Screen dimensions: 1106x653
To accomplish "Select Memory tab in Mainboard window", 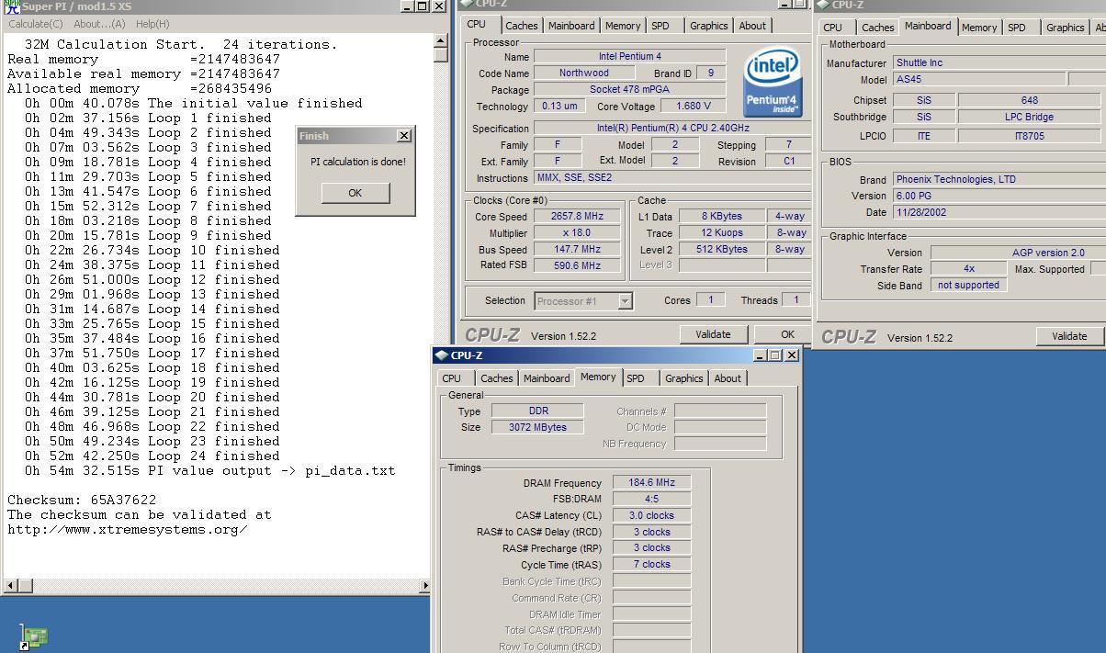I will point(979,28).
